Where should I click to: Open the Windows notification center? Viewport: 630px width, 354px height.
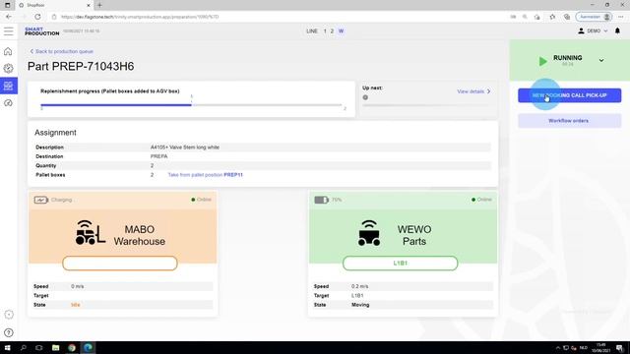coord(620,347)
